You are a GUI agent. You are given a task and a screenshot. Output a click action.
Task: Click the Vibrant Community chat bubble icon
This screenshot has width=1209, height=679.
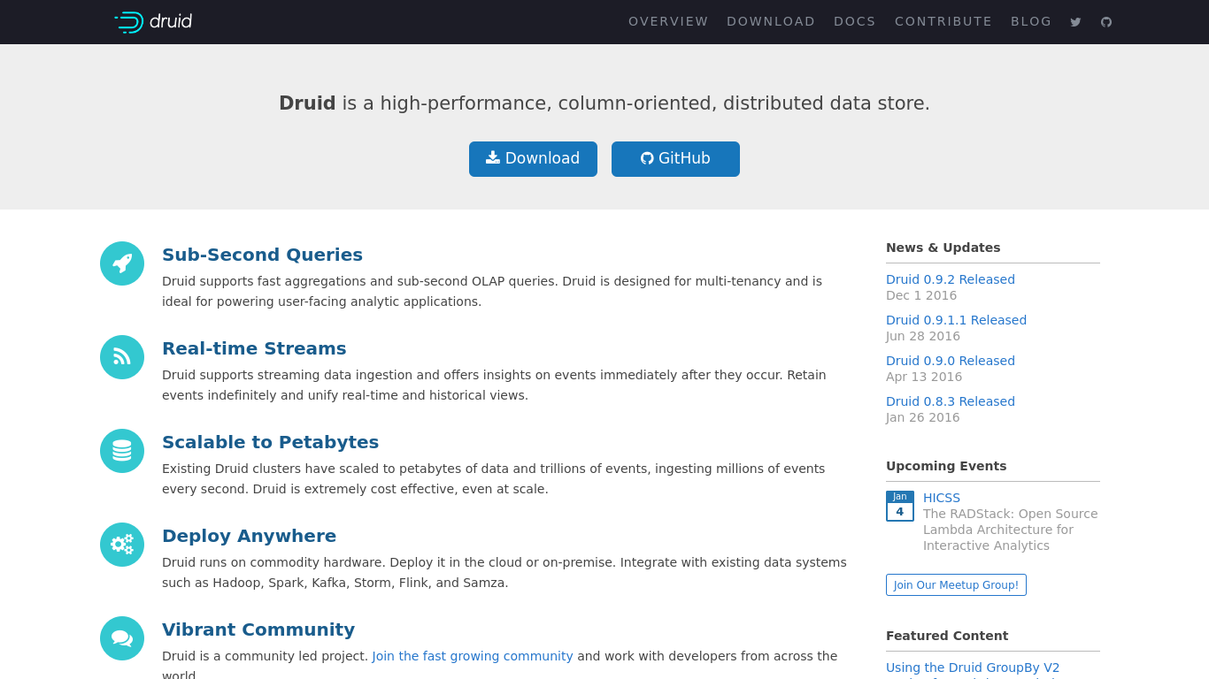(121, 638)
